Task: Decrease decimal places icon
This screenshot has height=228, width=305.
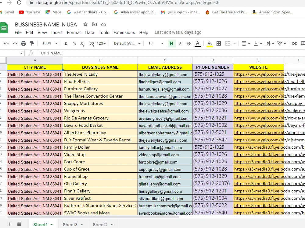Action: click(x=82, y=44)
